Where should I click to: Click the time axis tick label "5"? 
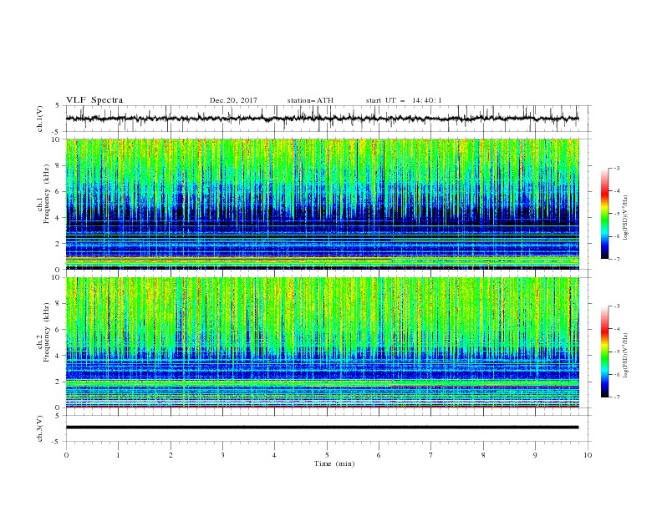[327, 455]
